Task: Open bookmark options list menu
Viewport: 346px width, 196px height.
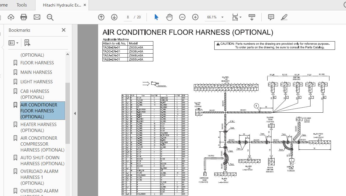Action: point(13,43)
